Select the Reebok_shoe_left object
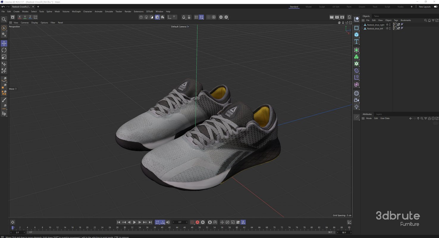 [x=375, y=29]
